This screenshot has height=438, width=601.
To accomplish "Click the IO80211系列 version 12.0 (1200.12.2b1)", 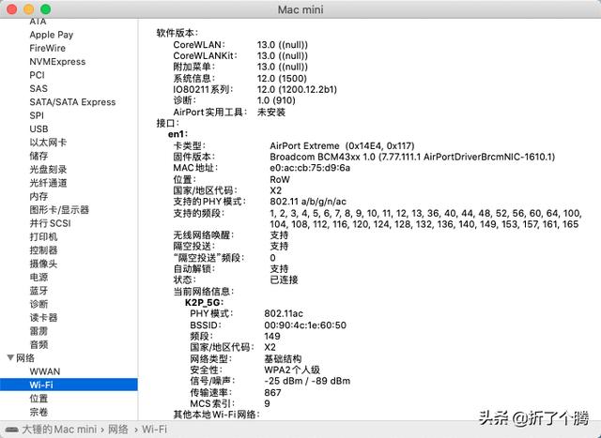I will (x=297, y=89).
